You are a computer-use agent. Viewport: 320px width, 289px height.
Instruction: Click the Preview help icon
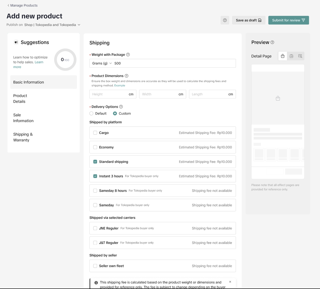coord(272,42)
